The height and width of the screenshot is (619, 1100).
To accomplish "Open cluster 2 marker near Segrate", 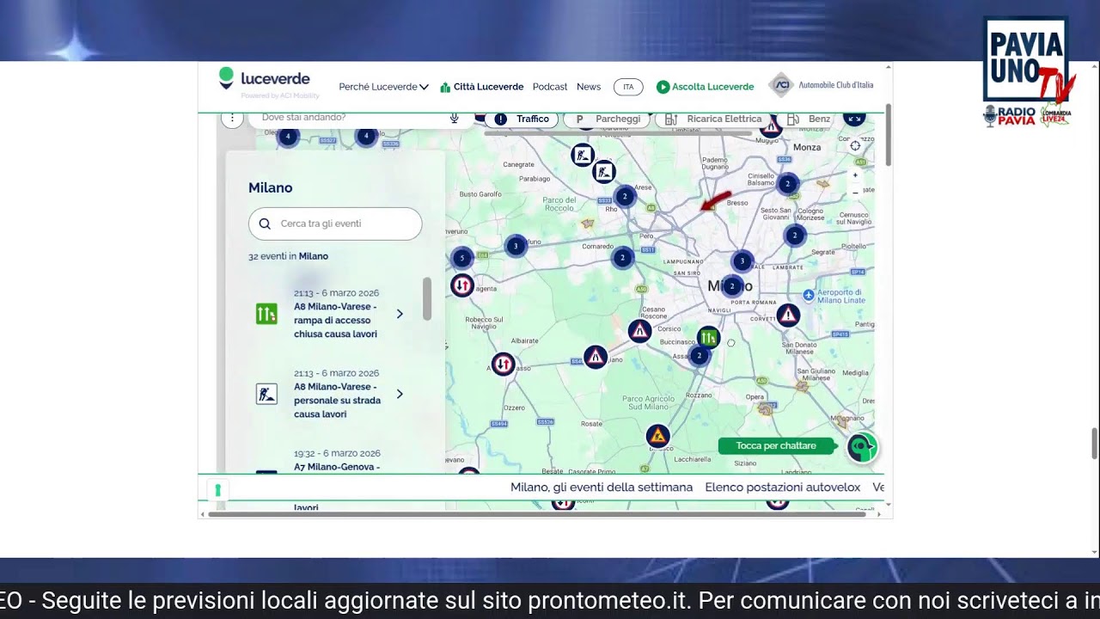I will tap(795, 235).
